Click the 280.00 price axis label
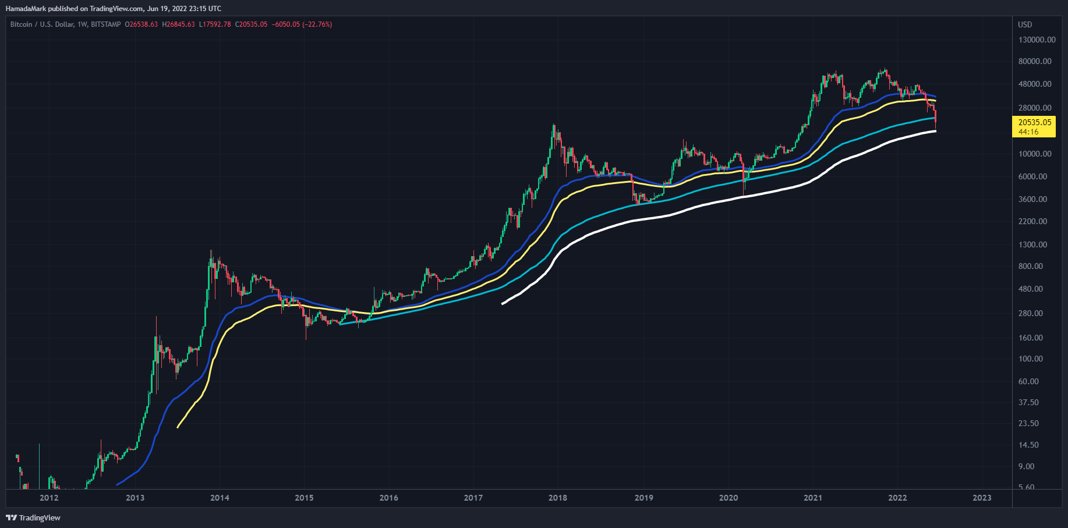1068x528 pixels. (x=1031, y=313)
